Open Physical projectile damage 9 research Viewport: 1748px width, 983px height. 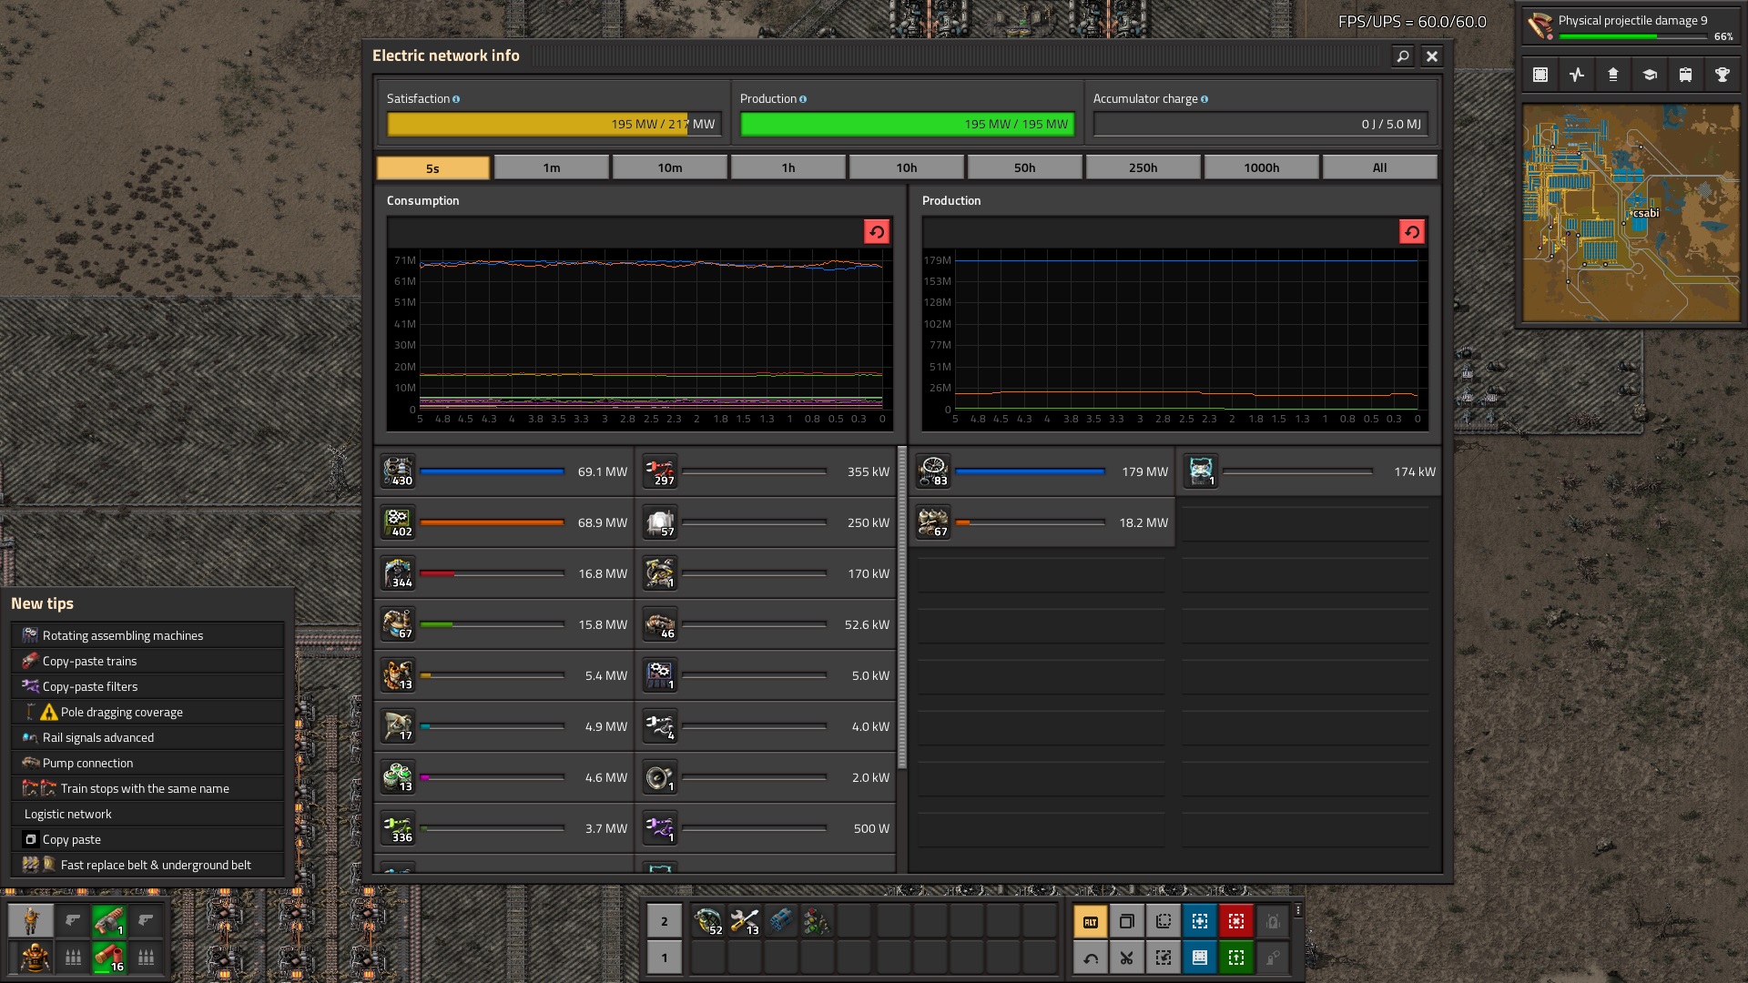(x=1631, y=25)
